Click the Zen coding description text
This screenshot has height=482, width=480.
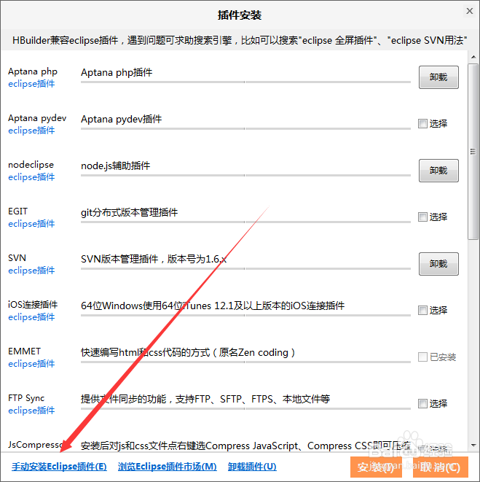point(188,353)
